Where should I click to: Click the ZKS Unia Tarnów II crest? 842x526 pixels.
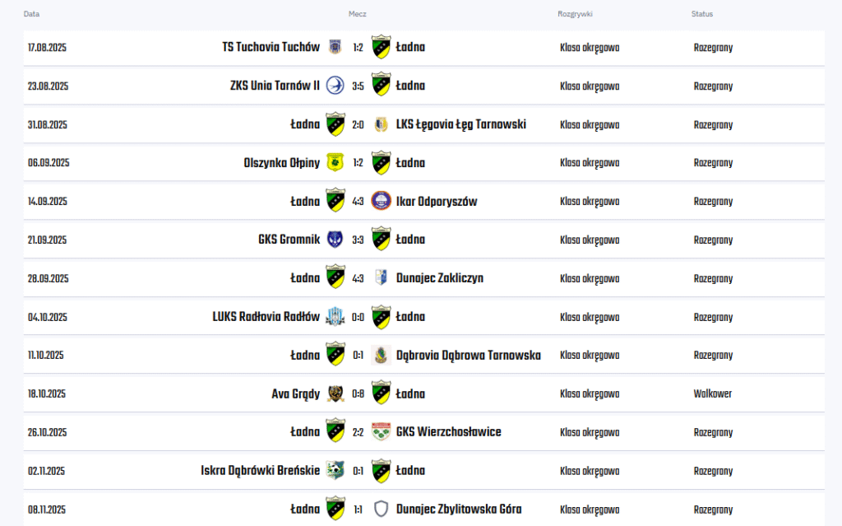335,86
